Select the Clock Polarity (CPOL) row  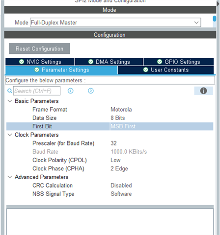click(110, 160)
